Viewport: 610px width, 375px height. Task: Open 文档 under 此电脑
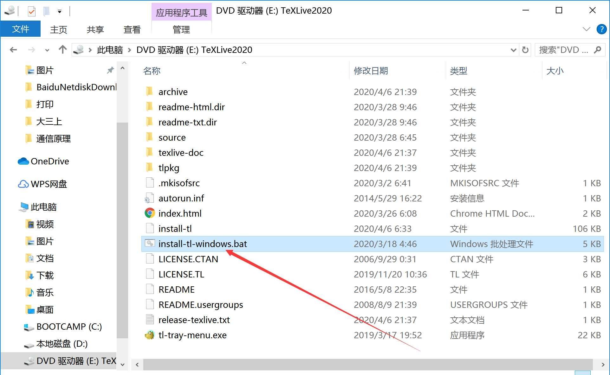tap(45, 258)
